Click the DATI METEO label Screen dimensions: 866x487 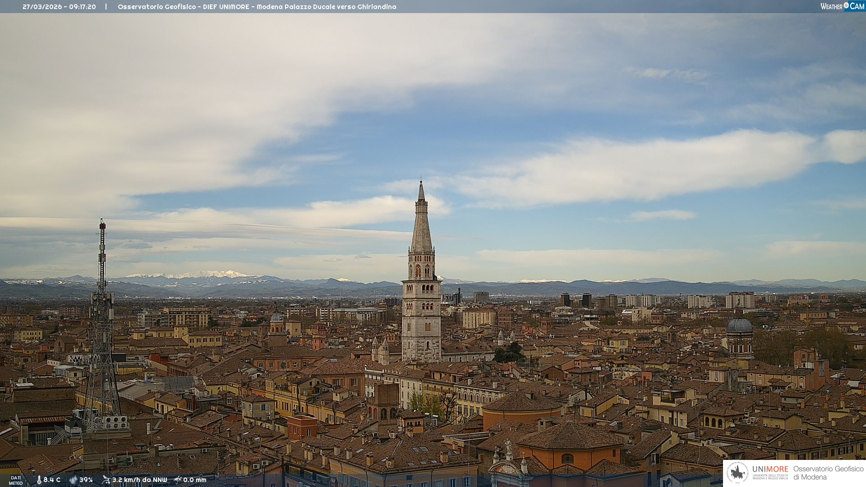pos(16,480)
